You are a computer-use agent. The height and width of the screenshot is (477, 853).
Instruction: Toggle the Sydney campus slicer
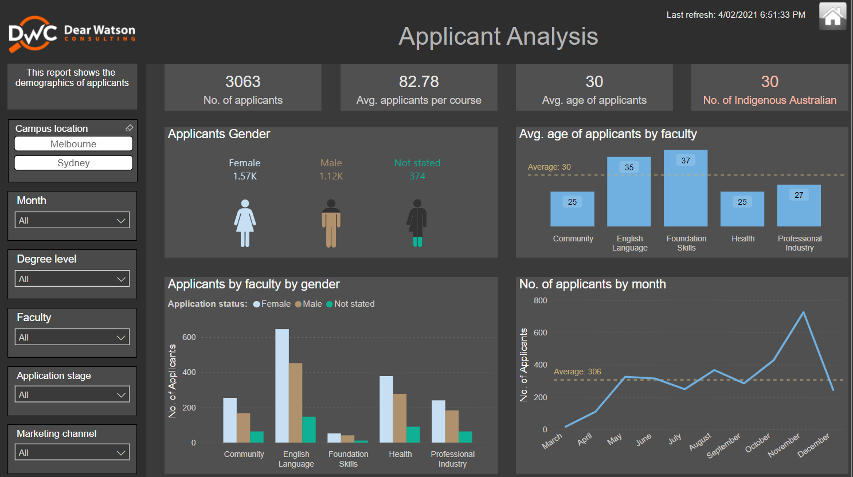[73, 163]
